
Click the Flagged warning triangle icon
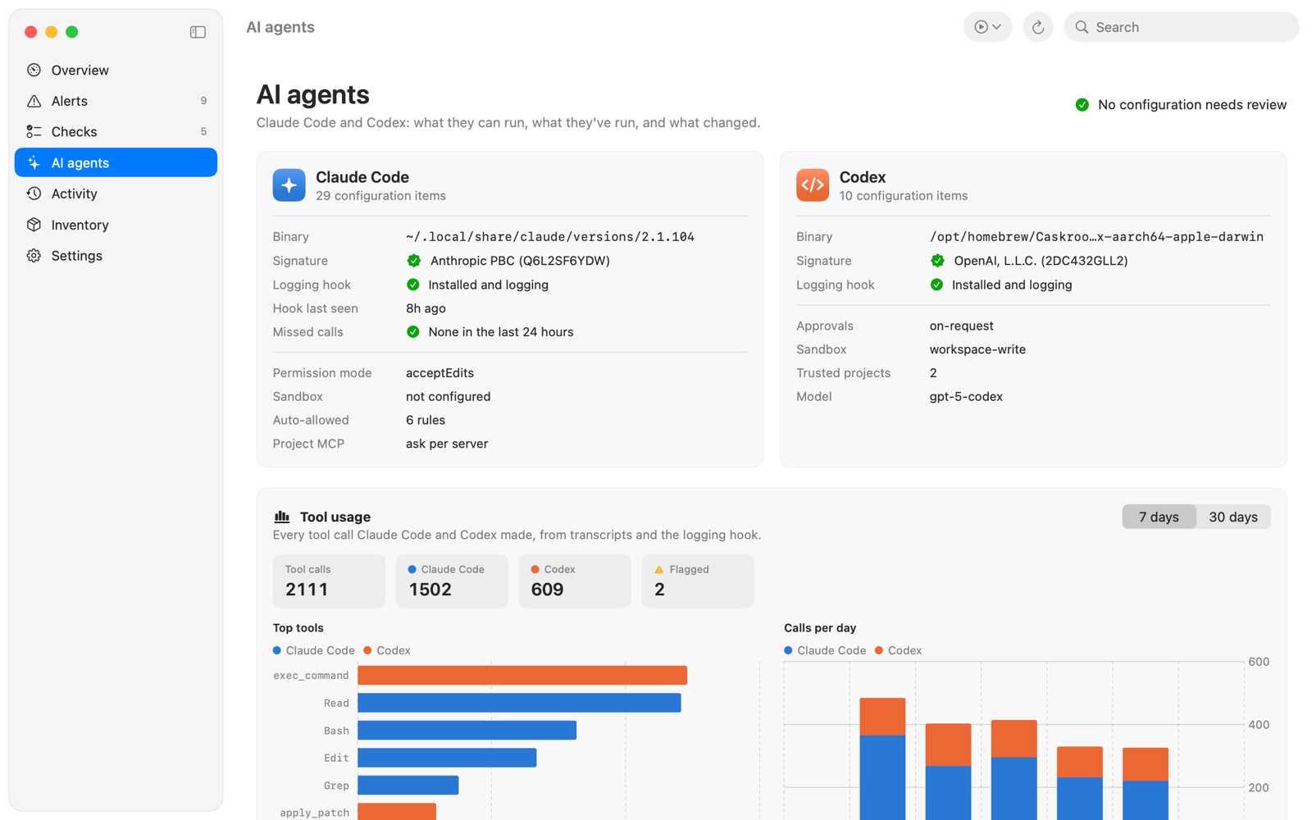[658, 569]
